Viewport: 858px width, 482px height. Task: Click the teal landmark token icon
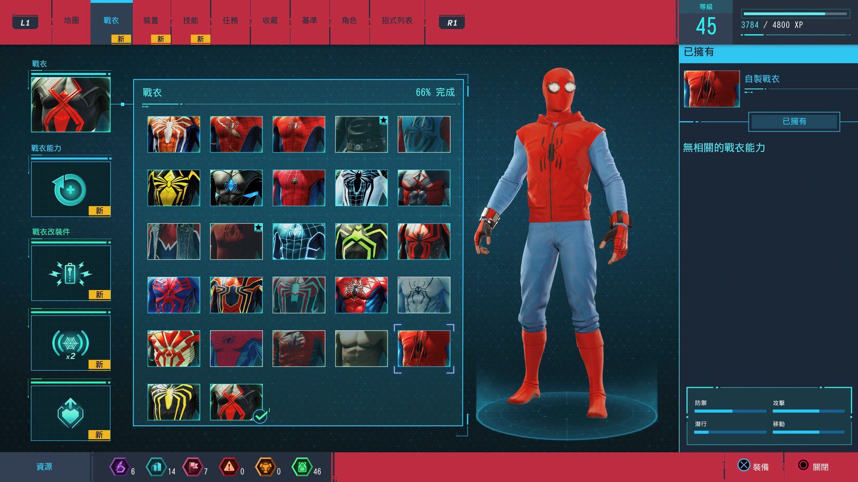tap(156, 467)
